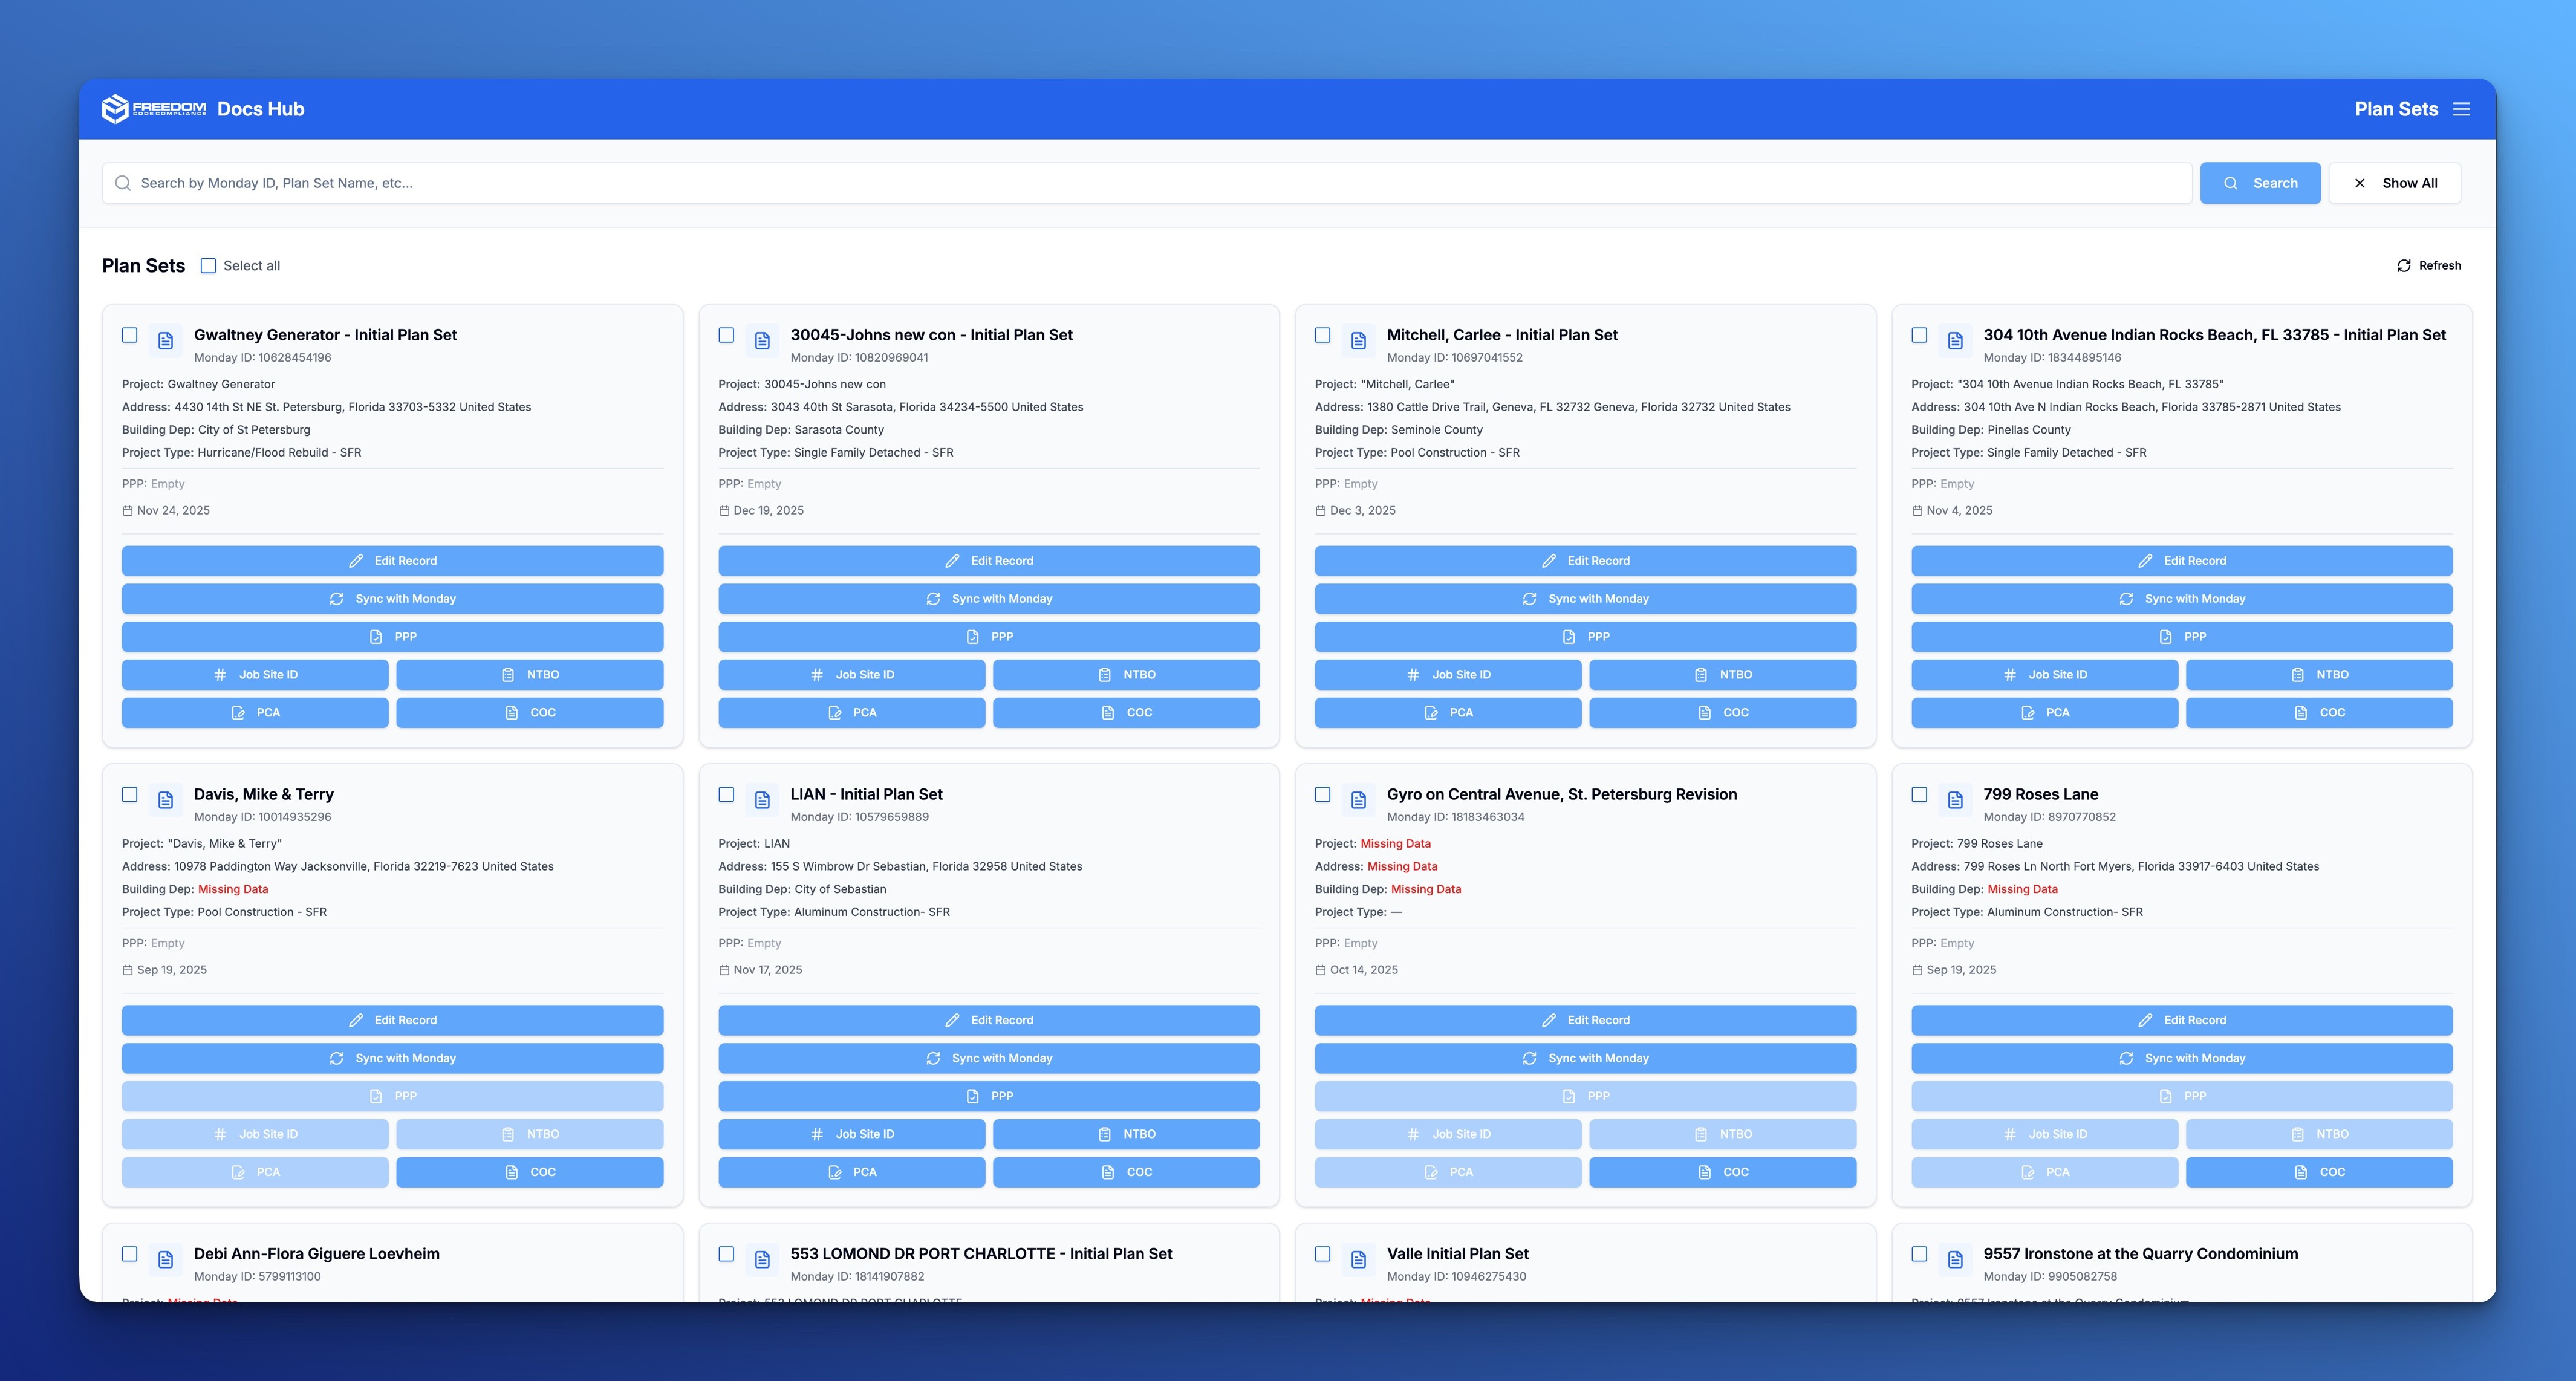Click the X icon in Show All
The width and height of the screenshot is (2576, 1381).
[x=2359, y=183]
